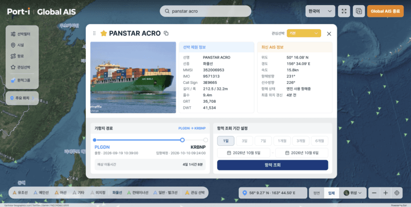This screenshot has width=411, height=207.
Task: Click the 예상 이동시간 4일 1시간 8분 row
Action: tap(150, 164)
